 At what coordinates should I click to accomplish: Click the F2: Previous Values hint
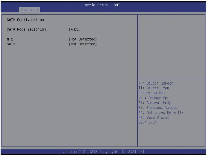tap(158, 108)
